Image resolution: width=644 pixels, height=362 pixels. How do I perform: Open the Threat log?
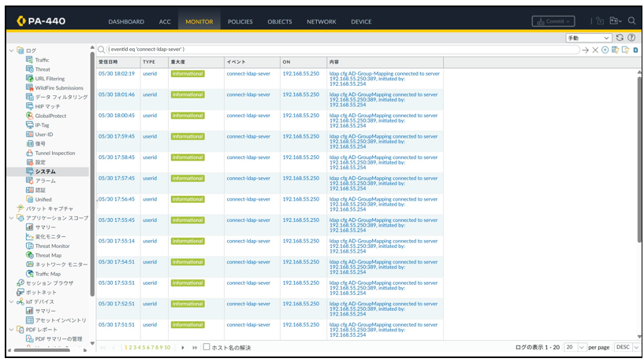coord(43,69)
